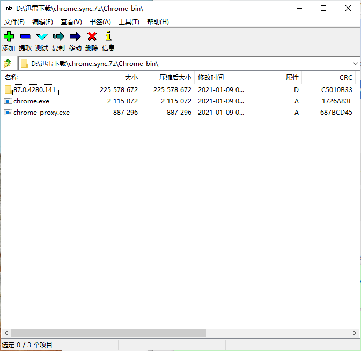Minimize the 7-Zip window
The height and width of the screenshot is (351, 361).
[x=299, y=8]
